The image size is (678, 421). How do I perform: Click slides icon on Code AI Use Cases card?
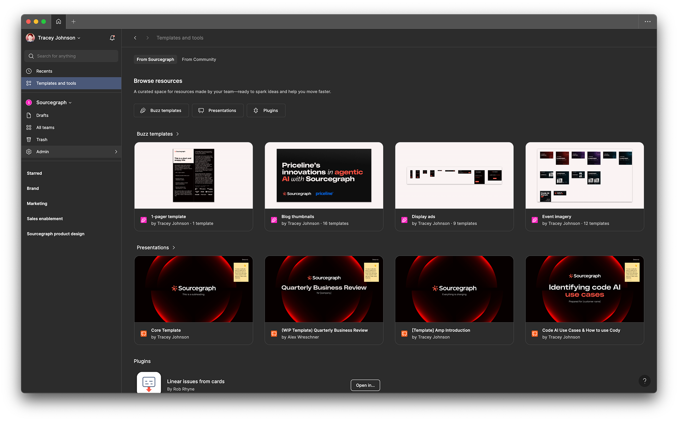point(535,334)
